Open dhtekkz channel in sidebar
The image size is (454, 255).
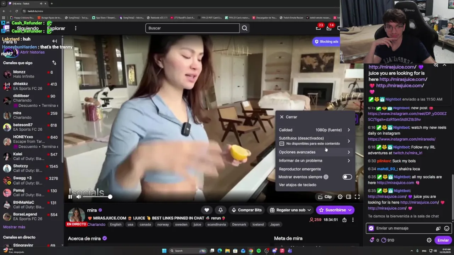pos(31,86)
